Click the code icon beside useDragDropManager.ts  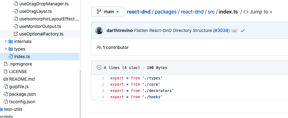tap(16, 4)
